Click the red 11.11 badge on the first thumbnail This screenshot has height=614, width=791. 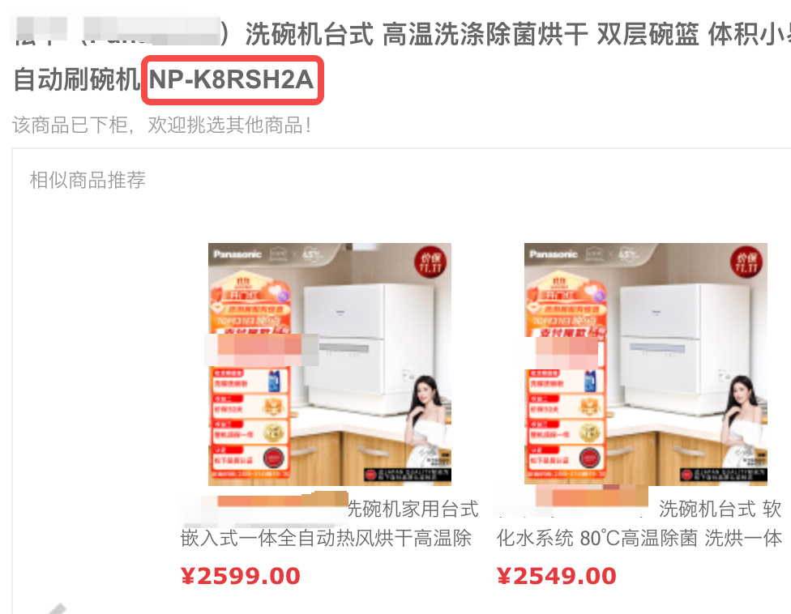431,262
